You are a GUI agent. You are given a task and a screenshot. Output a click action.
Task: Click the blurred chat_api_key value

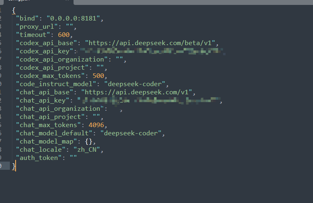[x=149, y=100]
